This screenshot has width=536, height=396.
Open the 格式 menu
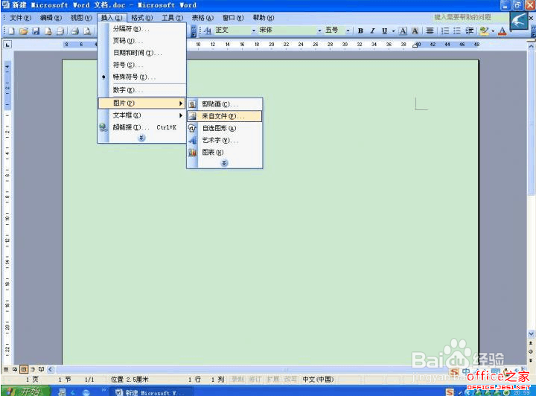click(x=142, y=18)
